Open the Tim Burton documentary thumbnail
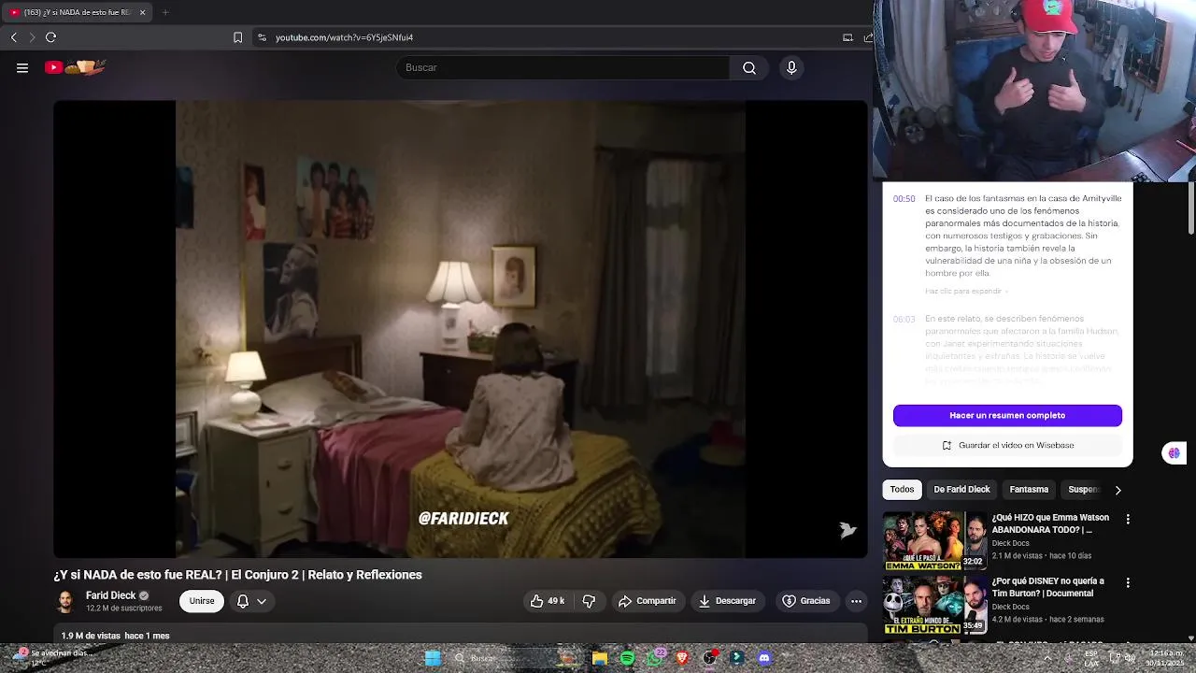The height and width of the screenshot is (673, 1196). [x=934, y=604]
